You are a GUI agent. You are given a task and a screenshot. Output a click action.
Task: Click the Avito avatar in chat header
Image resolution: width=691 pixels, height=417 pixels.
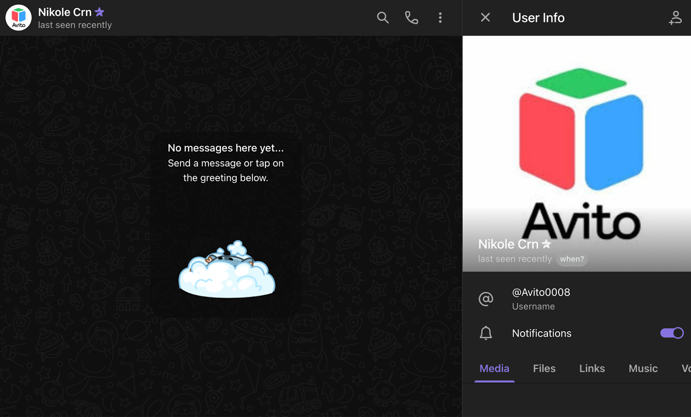[19, 18]
